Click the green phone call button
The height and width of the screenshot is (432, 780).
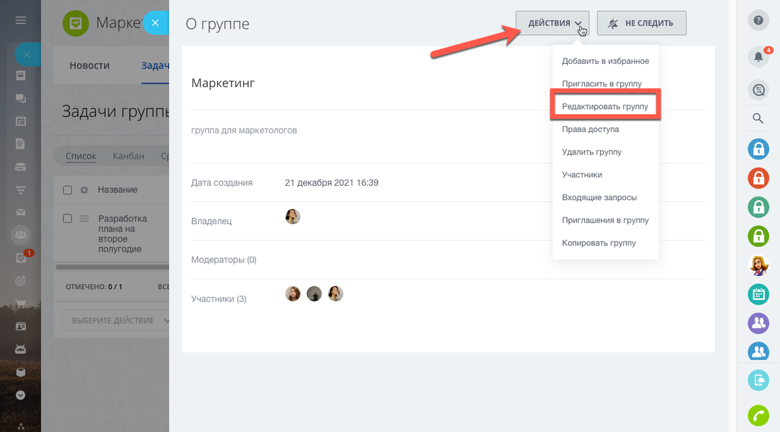pyautogui.click(x=758, y=414)
